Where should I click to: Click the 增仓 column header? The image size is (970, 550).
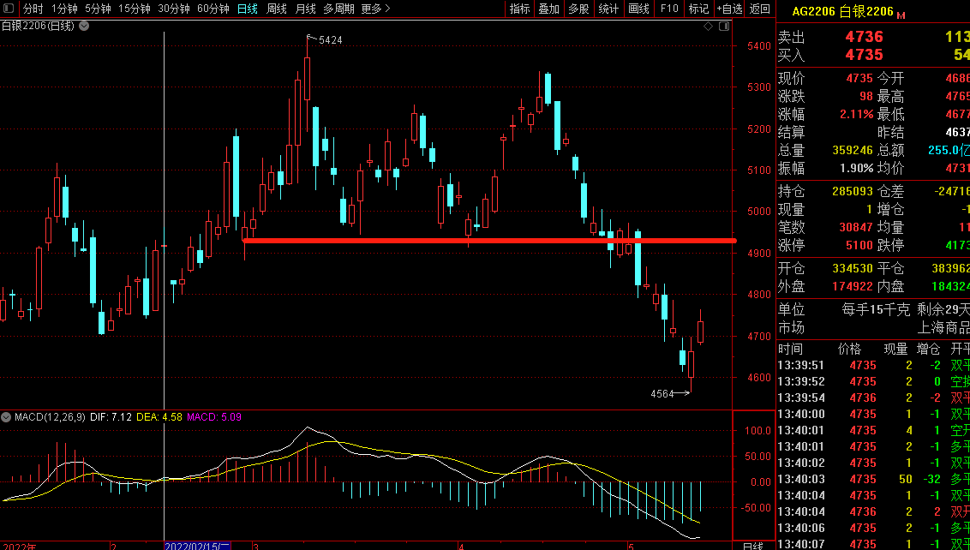pyautogui.click(x=929, y=349)
